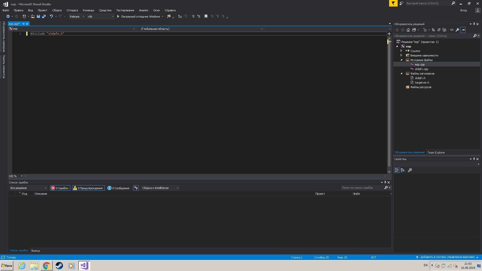
Task: Open the x86 platform dropdown
Action: click(x=100, y=17)
